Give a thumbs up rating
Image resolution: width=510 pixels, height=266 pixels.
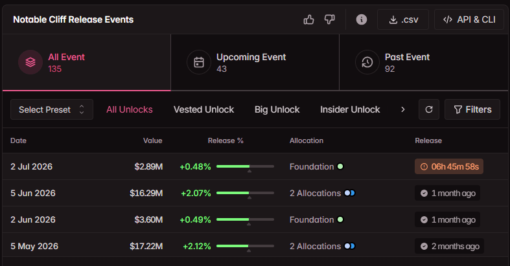tap(308, 20)
